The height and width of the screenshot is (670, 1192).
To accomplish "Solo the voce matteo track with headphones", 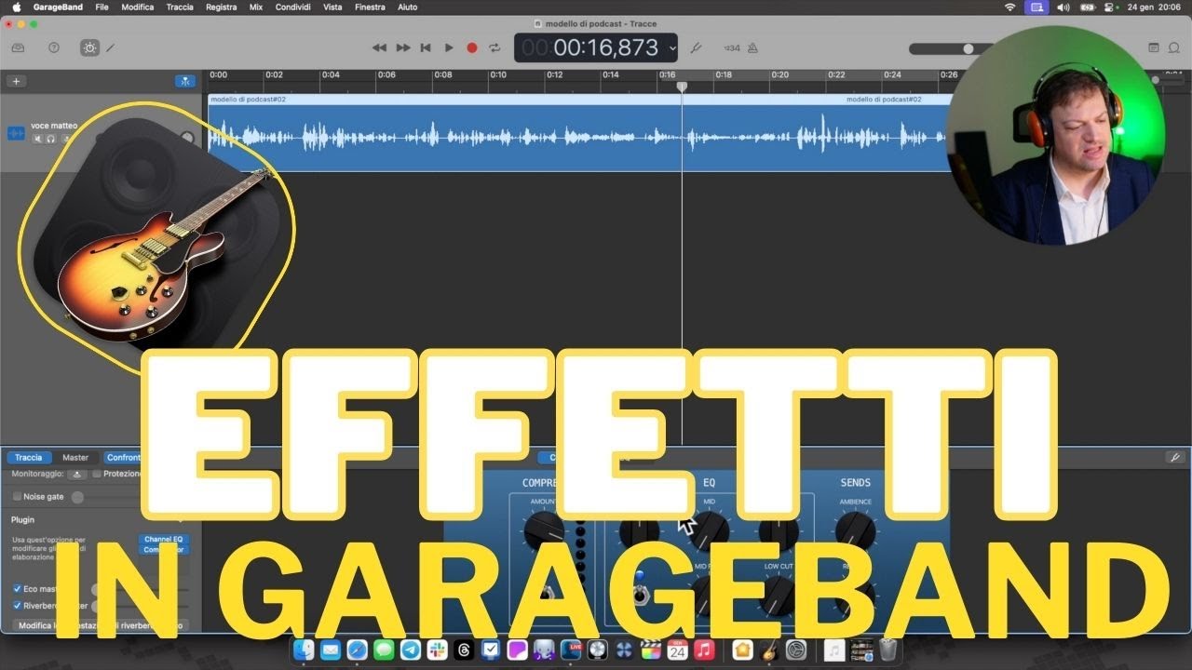I will [x=51, y=139].
